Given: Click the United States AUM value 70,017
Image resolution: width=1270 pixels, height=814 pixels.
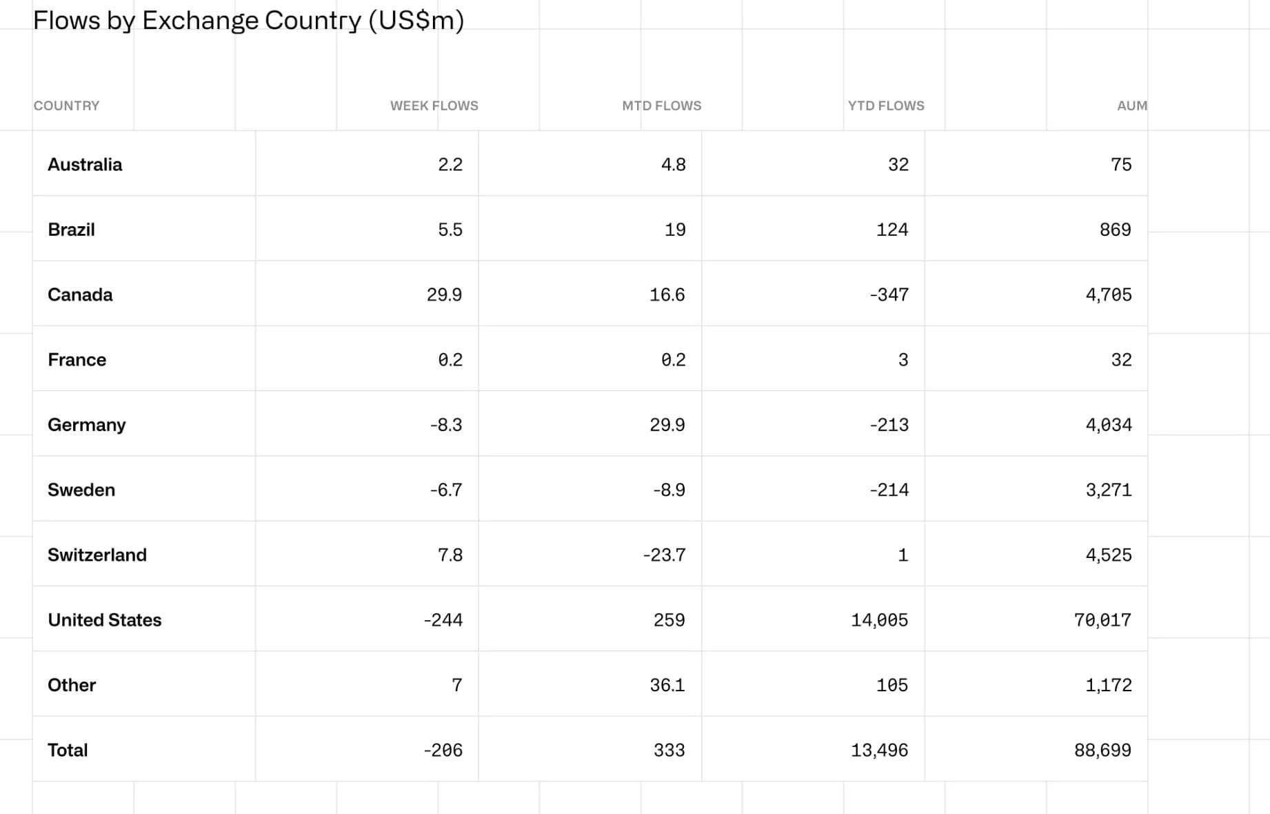Looking at the screenshot, I should point(1102,620).
